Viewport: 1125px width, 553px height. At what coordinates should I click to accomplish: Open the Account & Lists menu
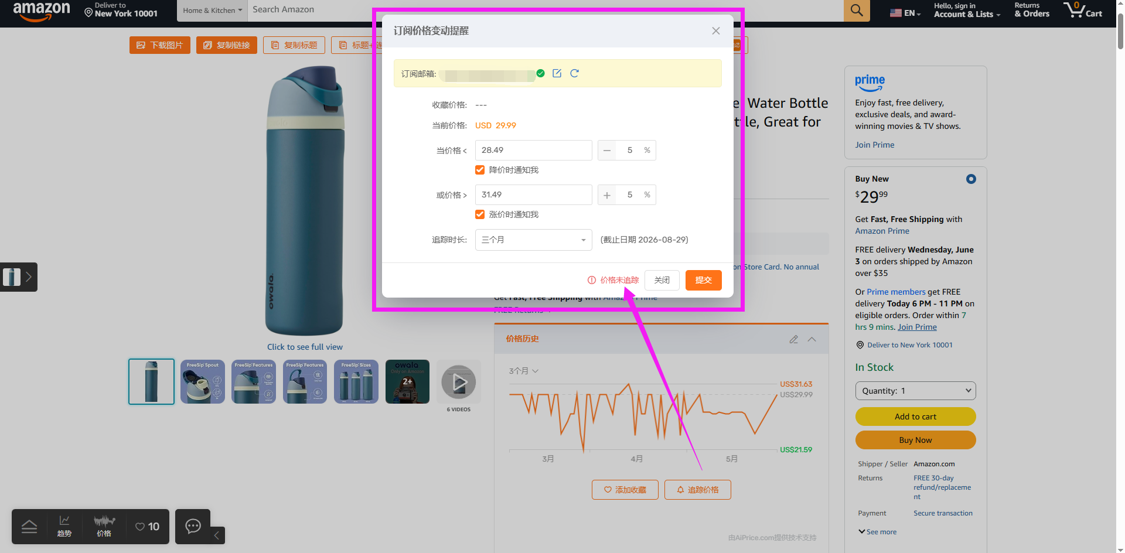tap(967, 10)
